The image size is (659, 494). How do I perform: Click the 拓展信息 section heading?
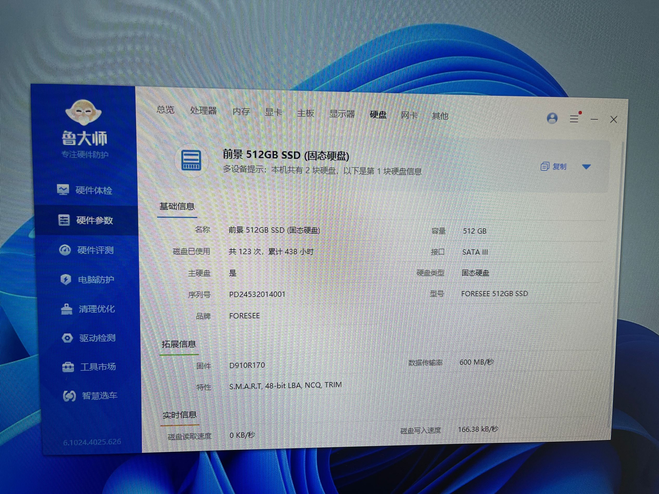point(179,344)
